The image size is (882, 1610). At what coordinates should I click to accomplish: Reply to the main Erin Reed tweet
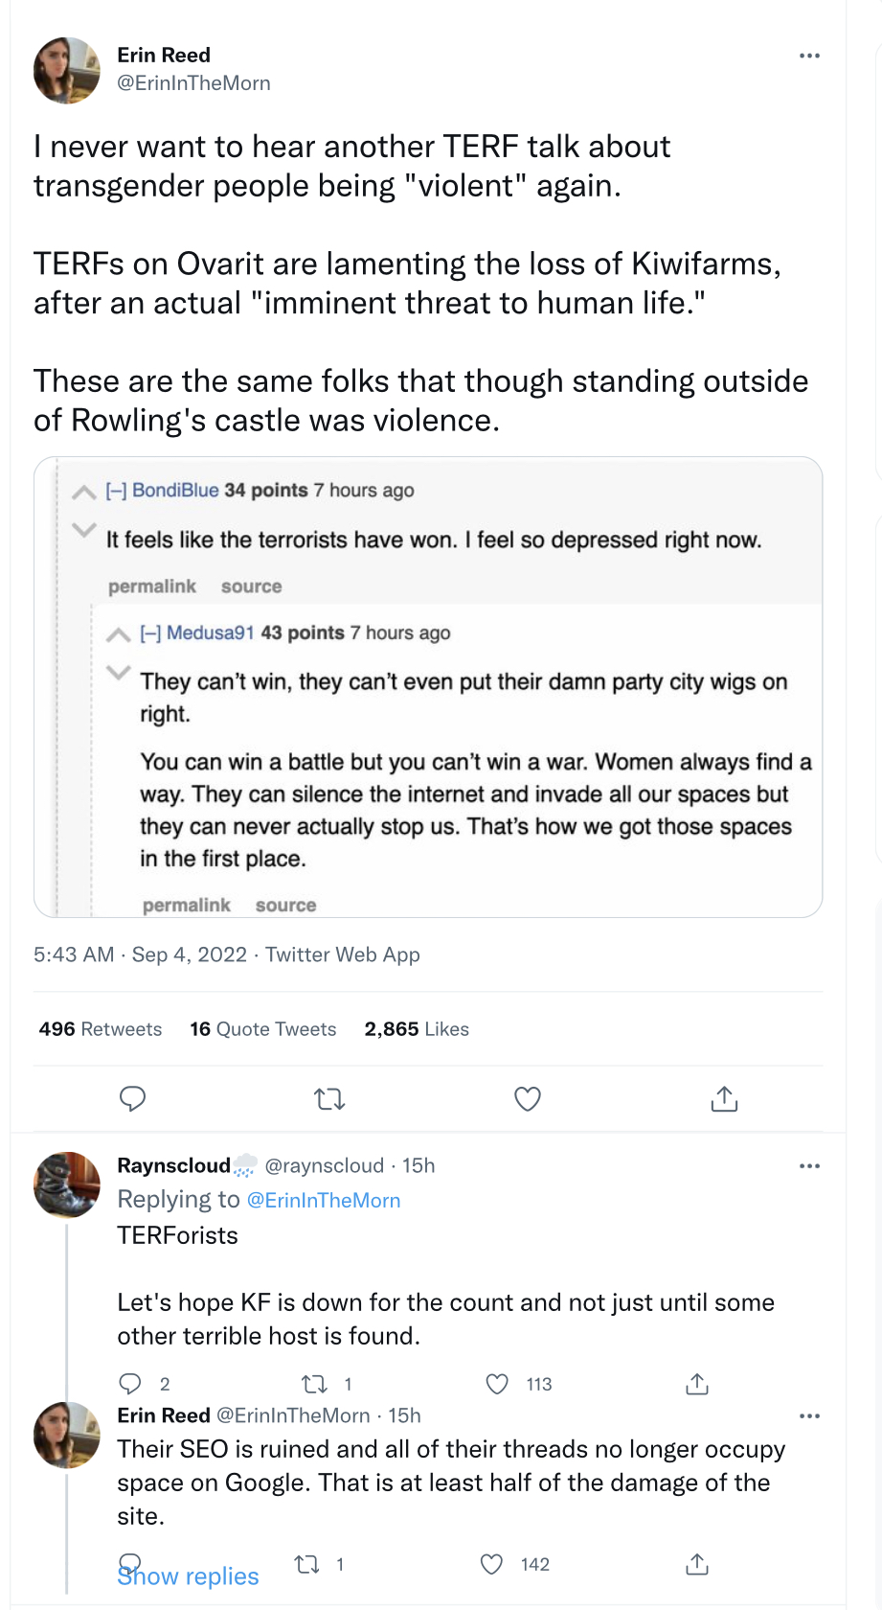click(x=132, y=1098)
